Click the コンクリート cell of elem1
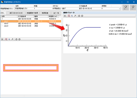Screen dimensions: 137x98 pos(38,21)
